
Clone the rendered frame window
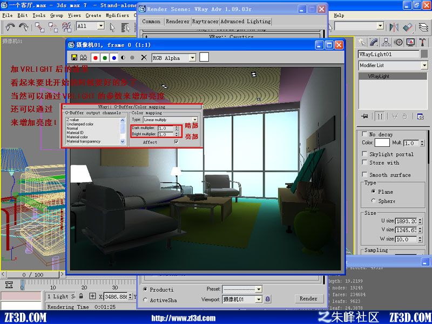pyautogui.click(x=83, y=57)
